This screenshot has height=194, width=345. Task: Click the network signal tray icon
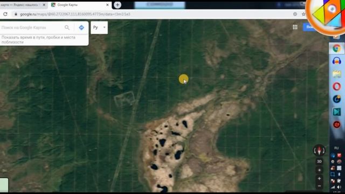(333, 187)
